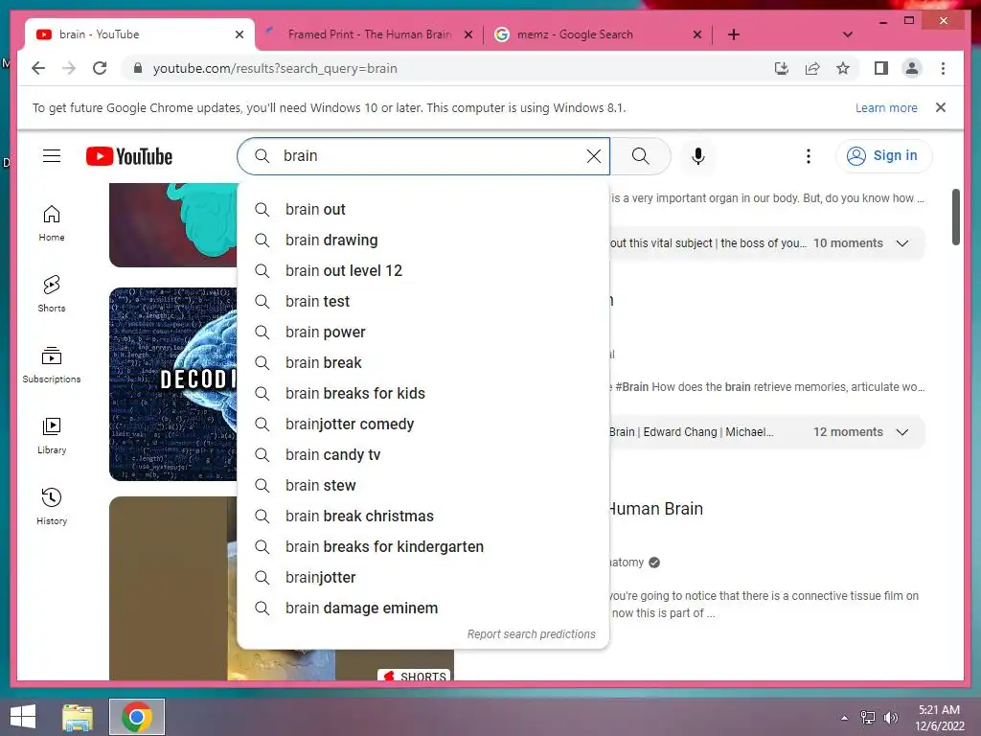The image size is (981, 736).
Task: Clear the search box with the X icon
Action: (x=594, y=156)
